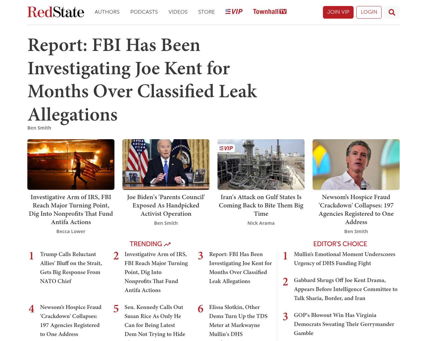427x341 pixels.
Task: Select Videos in the navigation bar
Action: pos(178,12)
